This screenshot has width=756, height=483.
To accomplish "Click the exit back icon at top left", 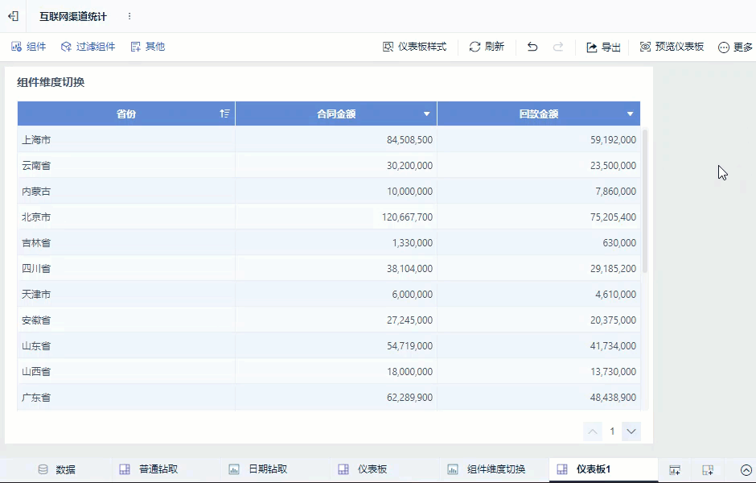I will 13,16.
